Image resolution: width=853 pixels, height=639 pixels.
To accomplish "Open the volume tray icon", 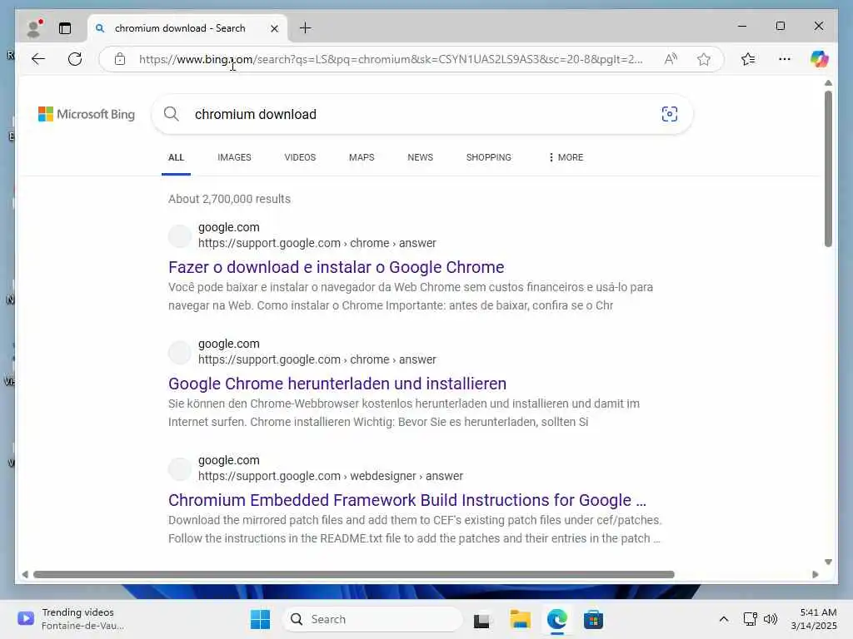I will coord(771,619).
